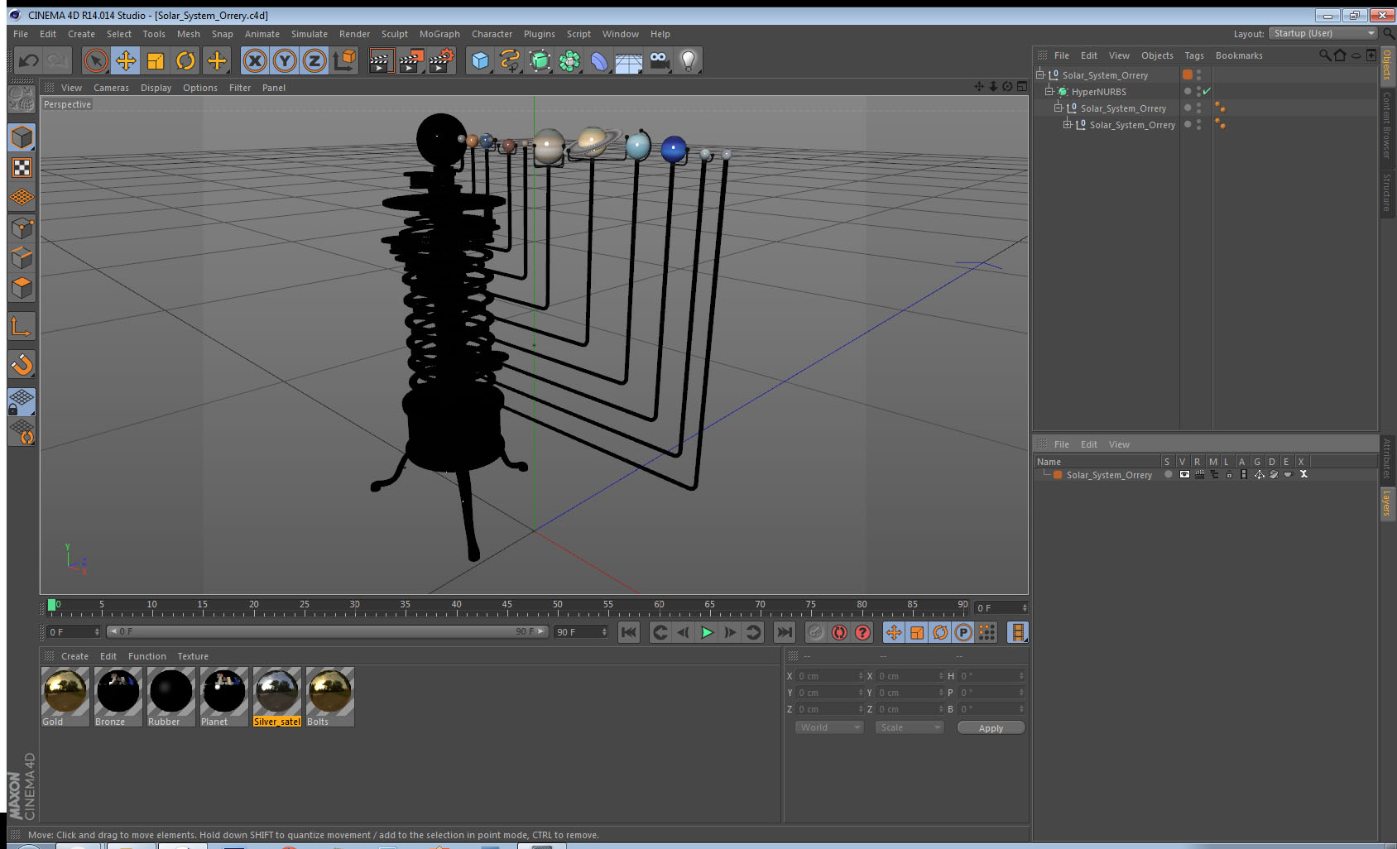This screenshot has height=849, width=1397.
Task: Click the X position 0 cm field
Action: click(x=830, y=676)
